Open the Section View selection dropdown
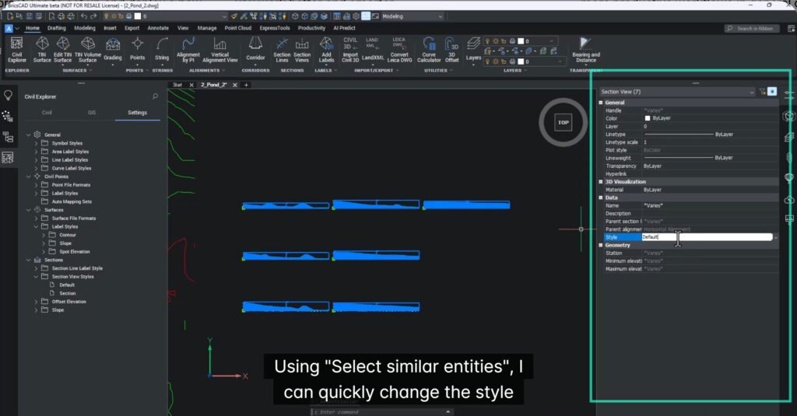Screen dimensions: 797x416 click(751, 92)
